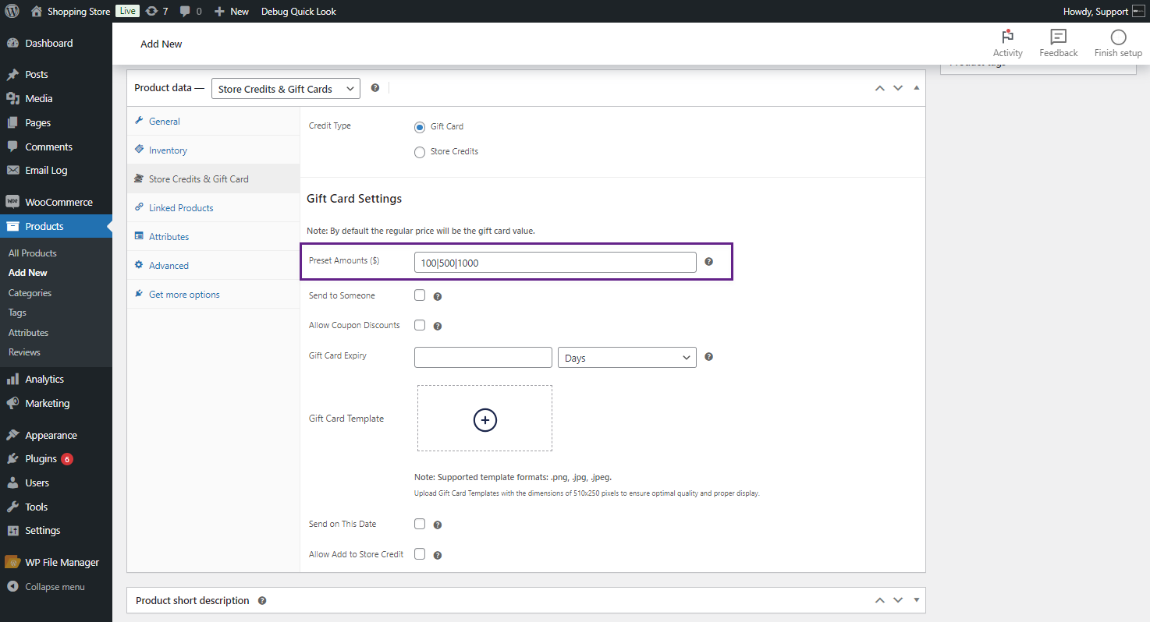Enable Send on This Date checkbox
1150x622 pixels.
coord(420,524)
